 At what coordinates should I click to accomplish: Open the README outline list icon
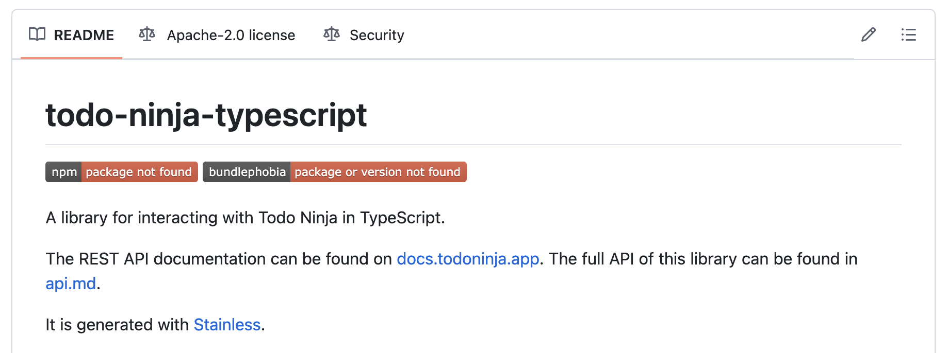coord(909,34)
